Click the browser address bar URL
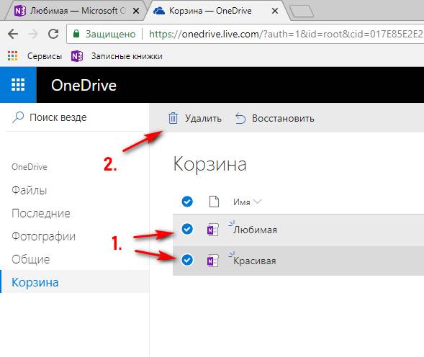Viewport: 424px width, 357px height. [x=286, y=34]
